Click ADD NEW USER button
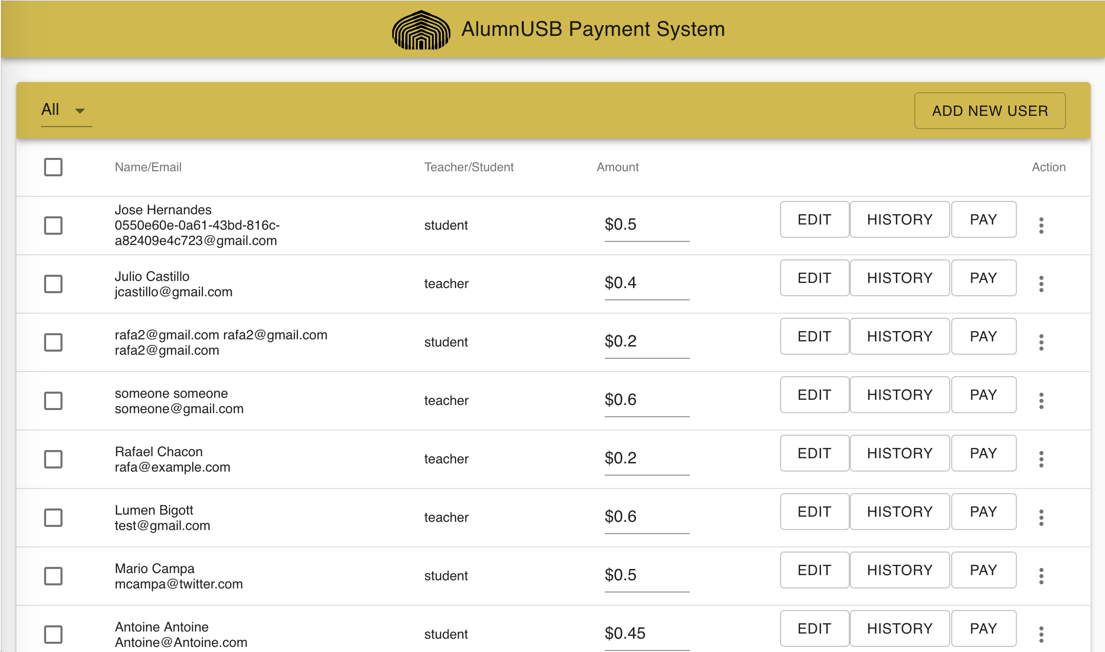1105x652 pixels. [x=990, y=111]
